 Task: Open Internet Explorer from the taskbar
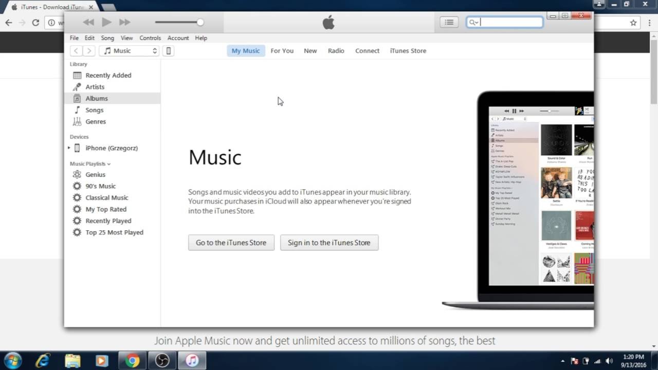(x=43, y=361)
